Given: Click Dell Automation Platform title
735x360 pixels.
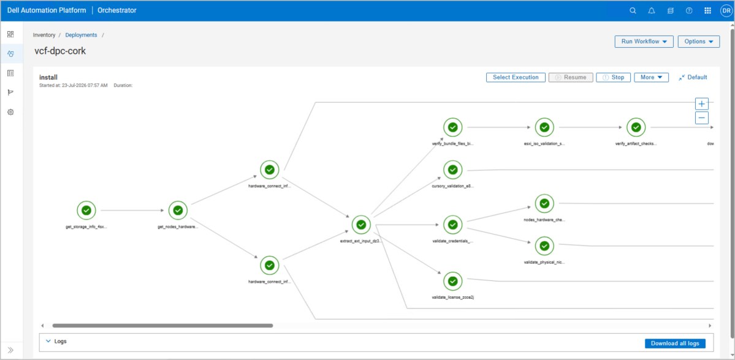Looking at the screenshot, I should pos(46,10).
